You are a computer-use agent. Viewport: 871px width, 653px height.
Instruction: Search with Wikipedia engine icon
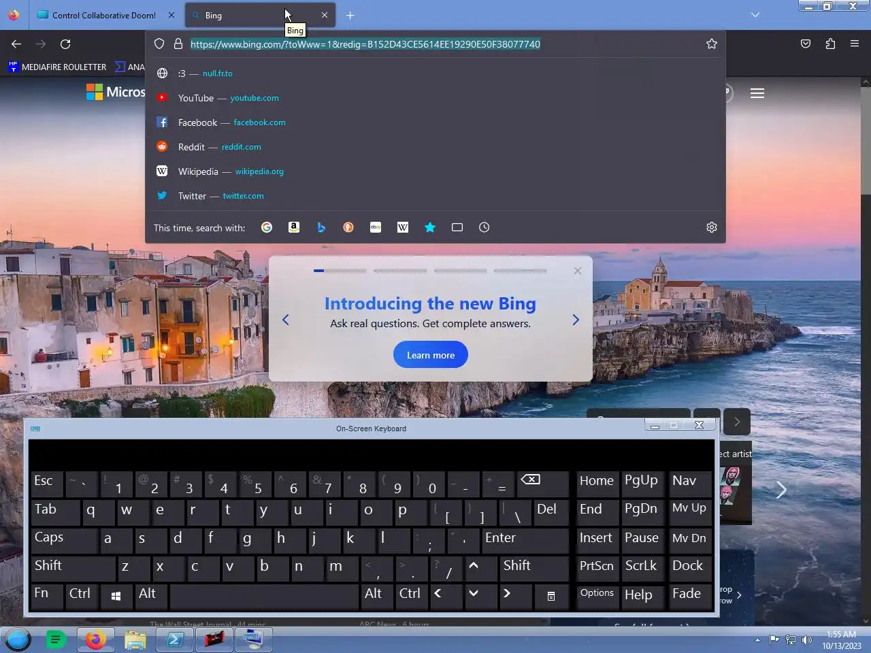403,227
